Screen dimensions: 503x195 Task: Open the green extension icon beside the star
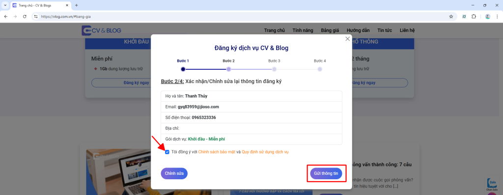pos(464,16)
